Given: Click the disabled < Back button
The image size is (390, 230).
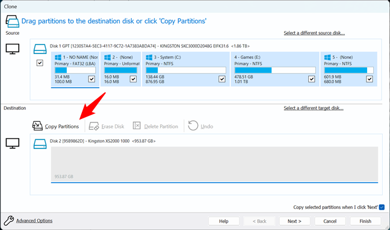Looking at the screenshot, I should coord(259,221).
